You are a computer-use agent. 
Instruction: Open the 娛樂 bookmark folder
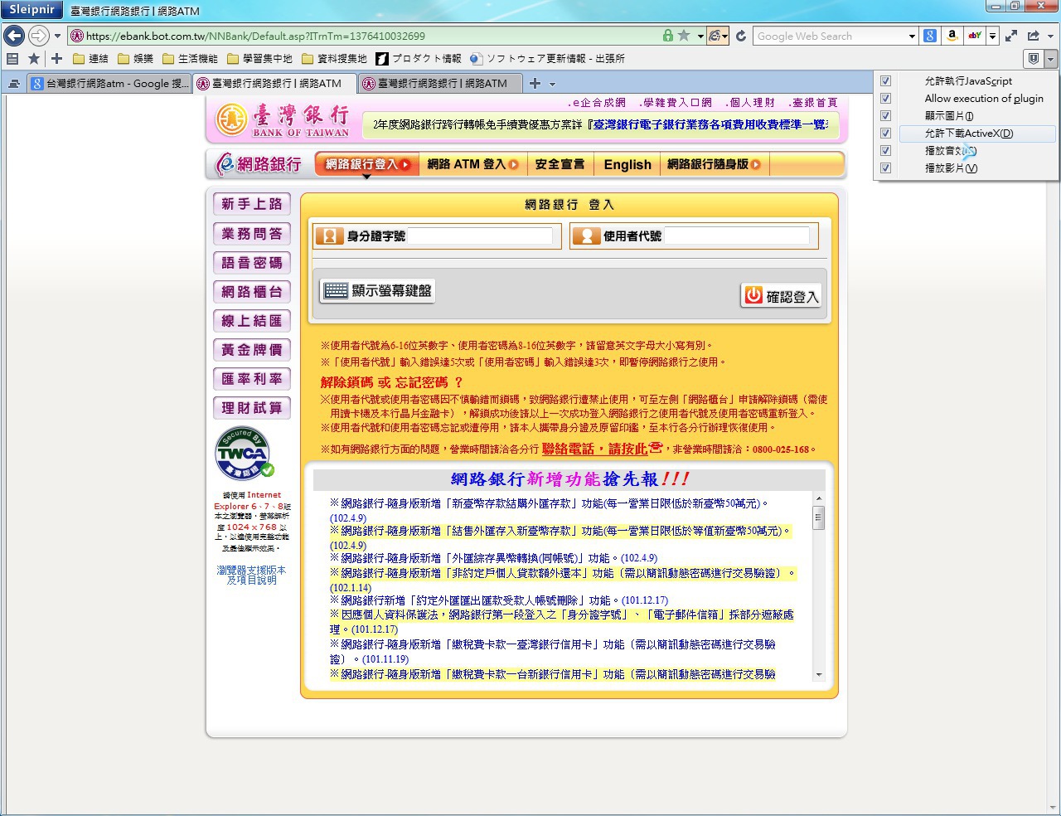click(135, 58)
